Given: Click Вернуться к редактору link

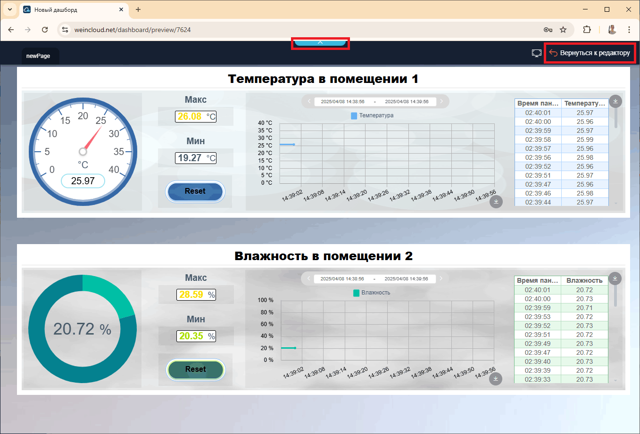Looking at the screenshot, I should coord(590,53).
